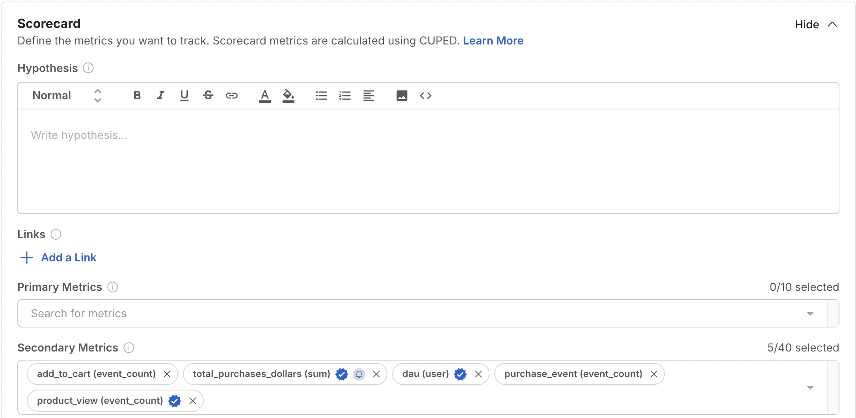Screen dimensions: 856x418
Task: Toggle bold formatting in hypothesis editor
Action: pyautogui.click(x=137, y=95)
